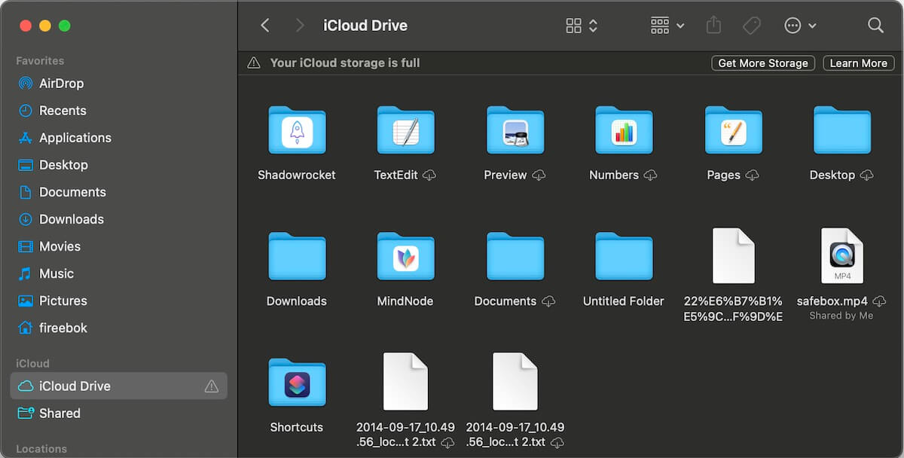The height and width of the screenshot is (458, 904).
Task: Click the warning icon beside iCloud Drive
Action: point(212,386)
